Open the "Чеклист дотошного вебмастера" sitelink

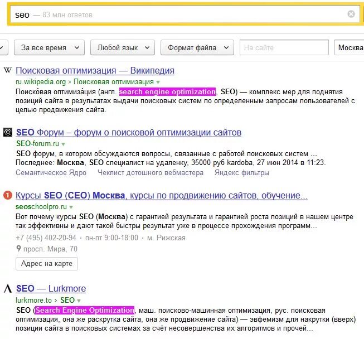[x=151, y=172]
